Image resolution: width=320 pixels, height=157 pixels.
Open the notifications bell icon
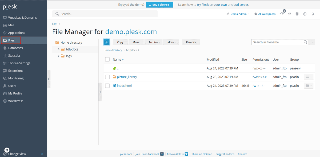coord(282,14)
